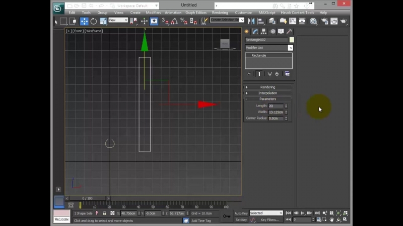Click the Select and Manipulate icon
This screenshot has width=403, height=226.
click(144, 21)
